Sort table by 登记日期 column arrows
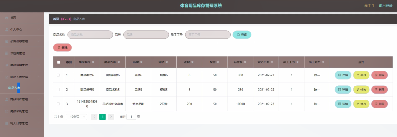The height and width of the screenshot is (137, 397). click(x=272, y=62)
